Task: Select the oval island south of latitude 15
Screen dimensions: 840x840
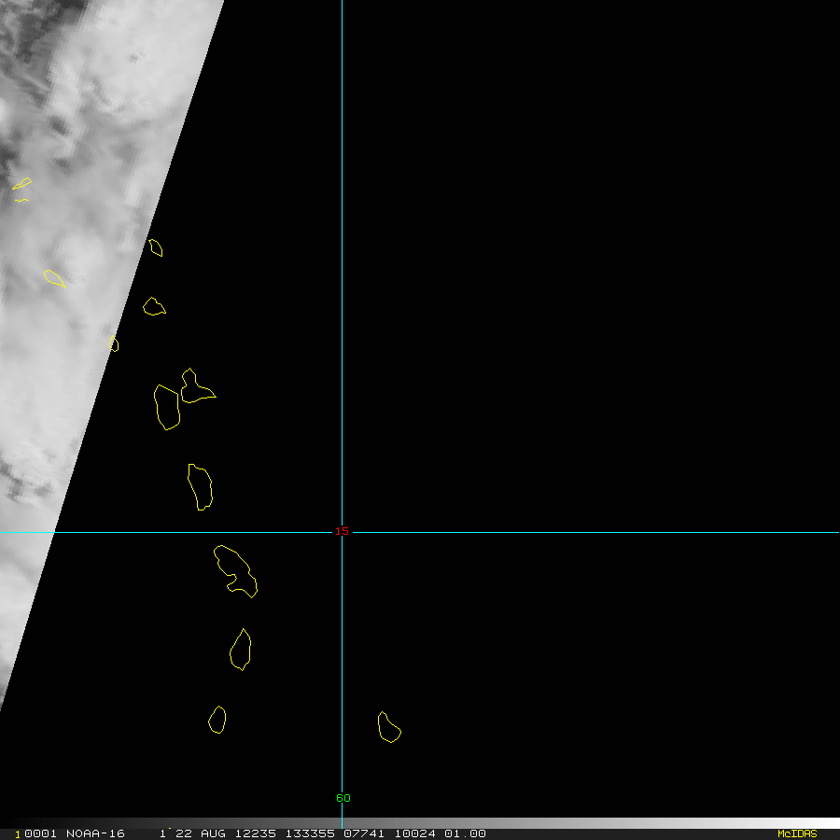Action: 241,650
